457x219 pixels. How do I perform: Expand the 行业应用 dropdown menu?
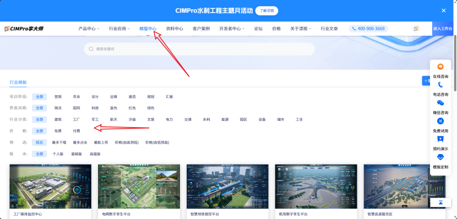[x=119, y=29]
